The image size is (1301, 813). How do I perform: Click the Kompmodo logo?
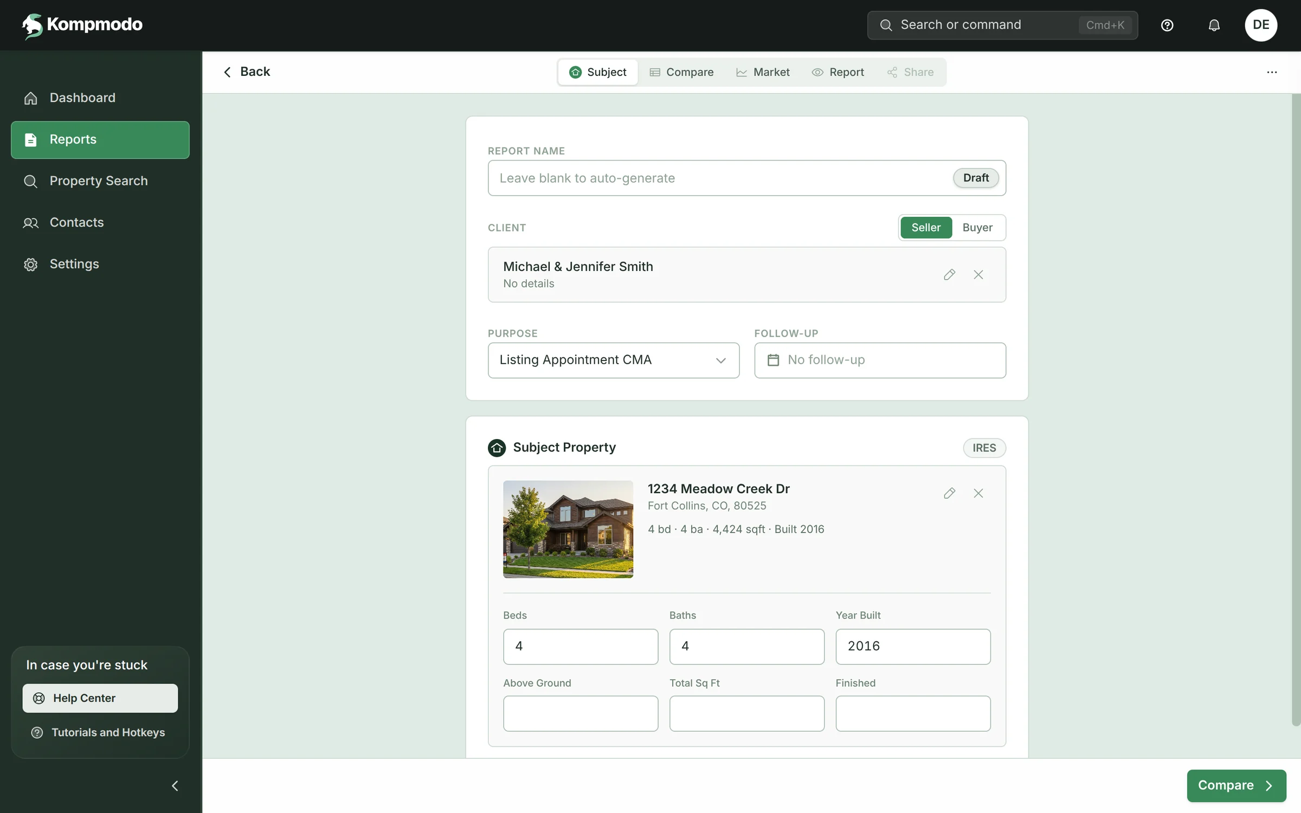point(82,25)
